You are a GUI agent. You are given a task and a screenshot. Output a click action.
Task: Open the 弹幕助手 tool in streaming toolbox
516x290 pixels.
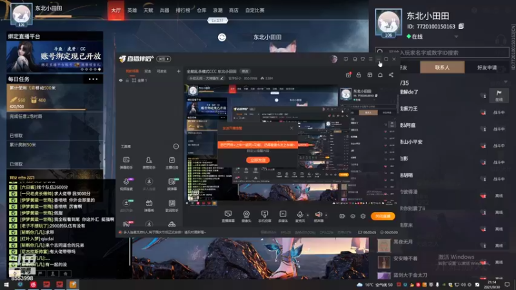pos(126,163)
